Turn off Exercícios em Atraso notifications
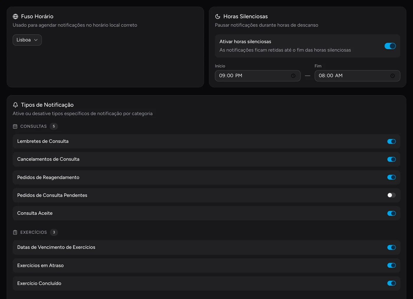Screen dimensions: 413x299 pos(391,265)
